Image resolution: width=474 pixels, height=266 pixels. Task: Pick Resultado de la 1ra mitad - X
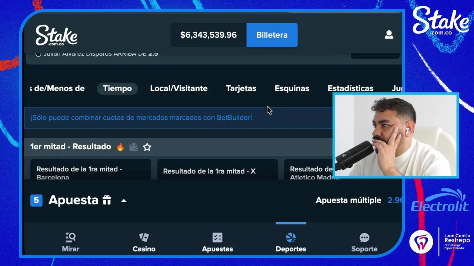click(217, 170)
